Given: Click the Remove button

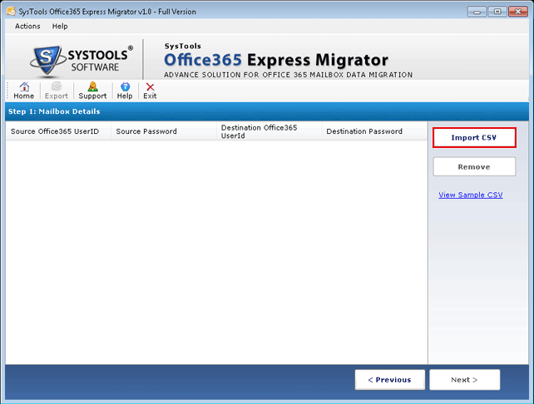Looking at the screenshot, I should pos(474,167).
